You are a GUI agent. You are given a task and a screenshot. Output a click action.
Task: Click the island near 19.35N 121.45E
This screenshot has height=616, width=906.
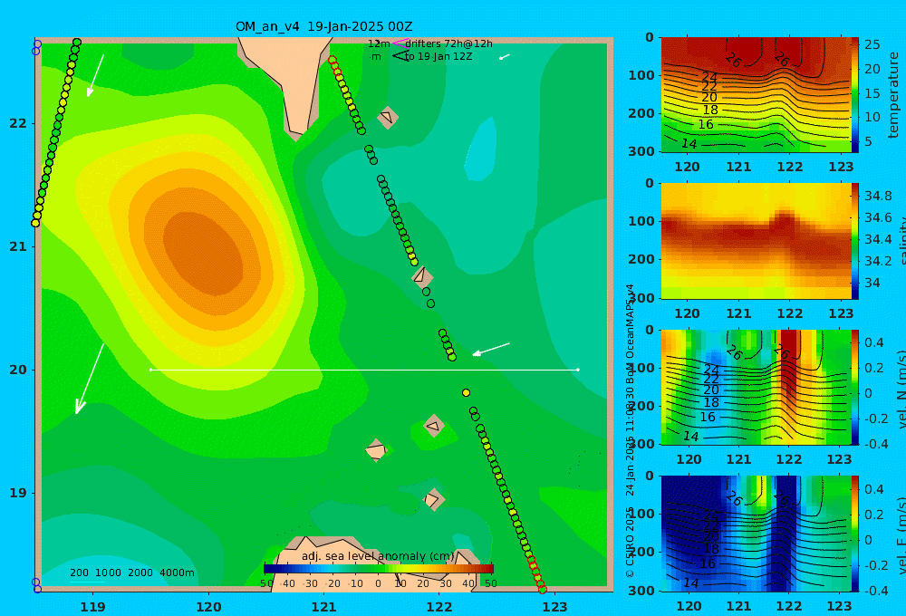point(376,450)
